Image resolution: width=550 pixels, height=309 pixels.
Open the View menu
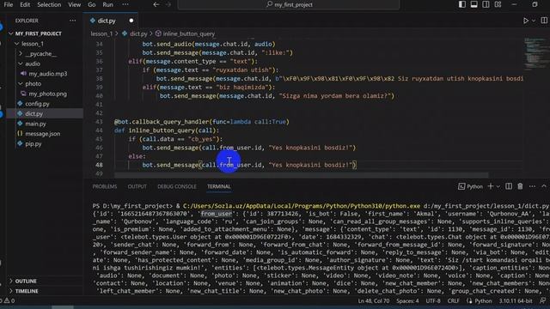(74, 4)
